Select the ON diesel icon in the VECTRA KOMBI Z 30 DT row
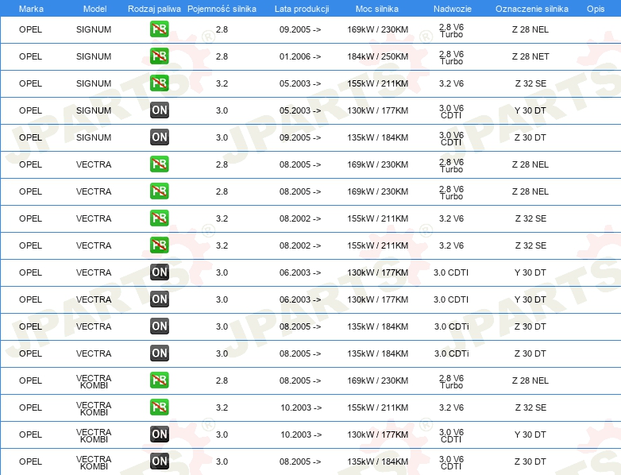The height and width of the screenshot is (475, 621). pyautogui.click(x=159, y=461)
